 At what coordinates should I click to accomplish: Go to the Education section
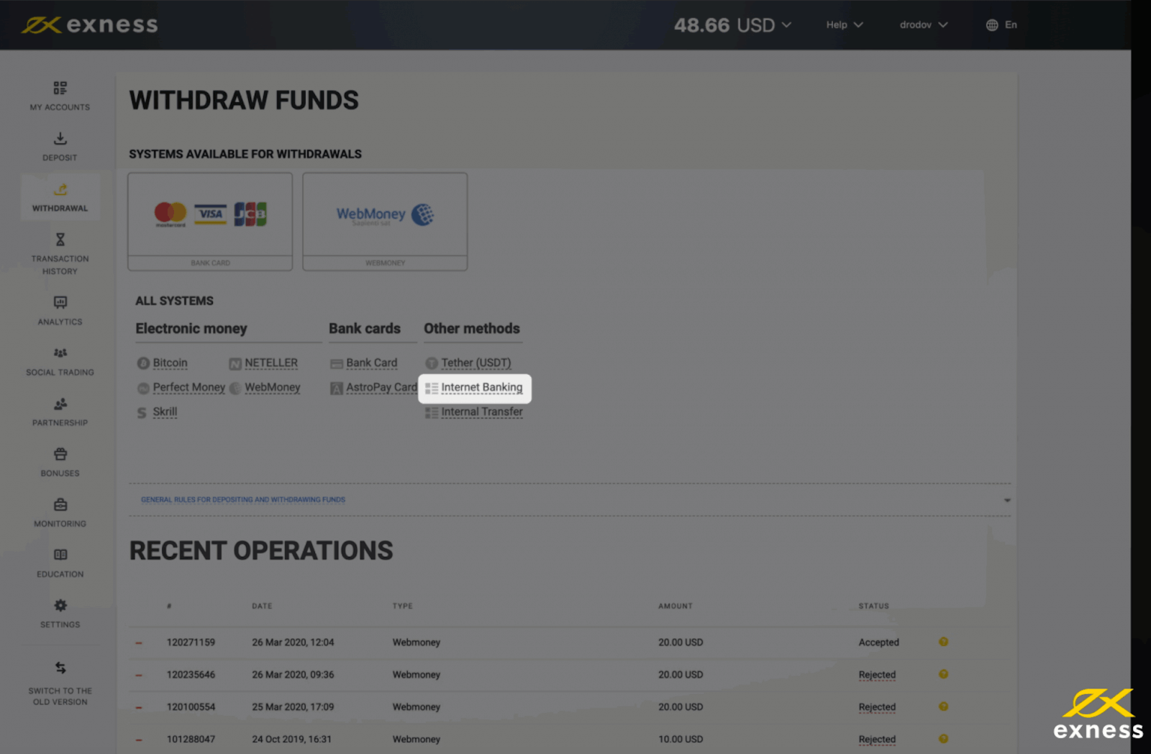pos(60,563)
